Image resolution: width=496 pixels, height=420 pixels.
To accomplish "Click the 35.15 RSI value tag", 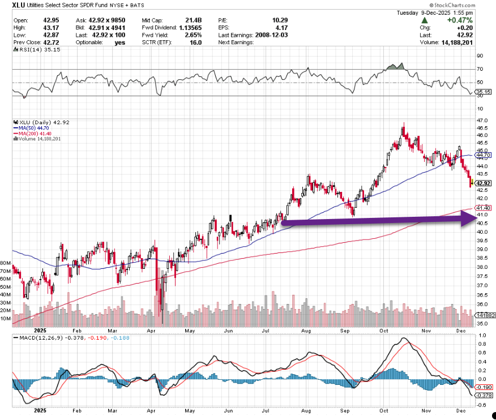I will pyautogui.click(x=483, y=92).
